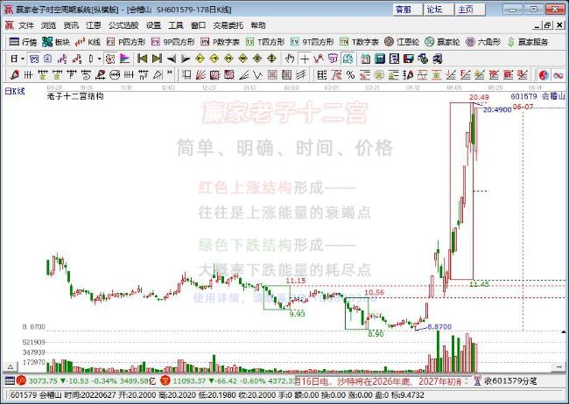Expand the candlestick style dropdown arrow
The image size is (569, 404).
(100, 59)
